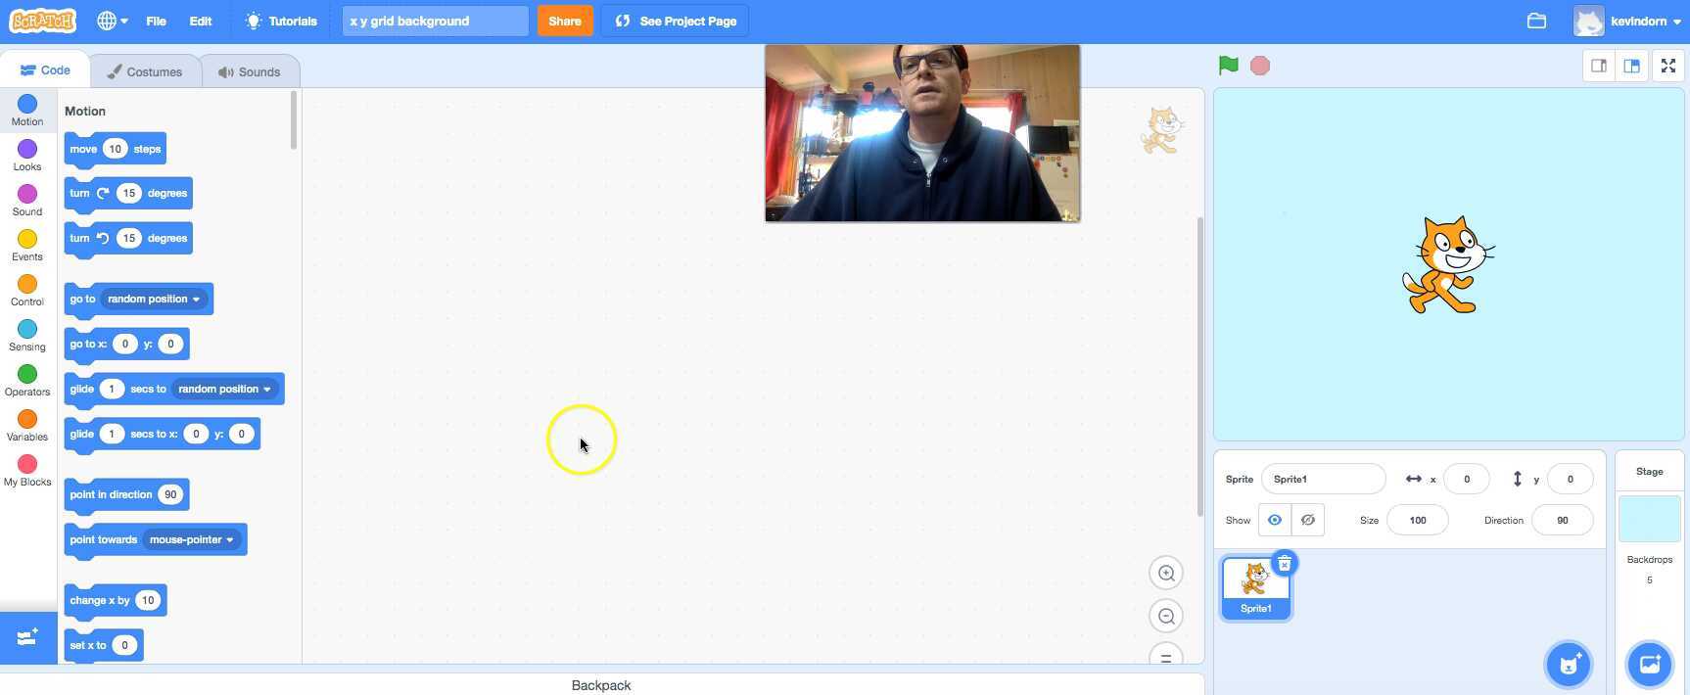Image resolution: width=1690 pixels, height=695 pixels.
Task: Select the Looks block category
Action: 27,155
